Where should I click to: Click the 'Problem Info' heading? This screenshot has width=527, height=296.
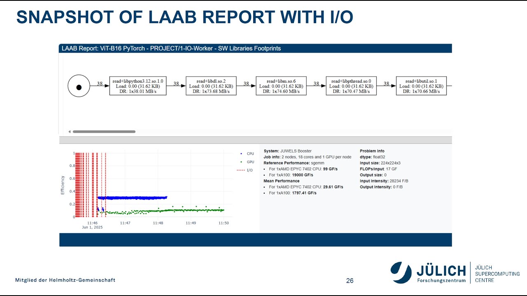(372, 151)
